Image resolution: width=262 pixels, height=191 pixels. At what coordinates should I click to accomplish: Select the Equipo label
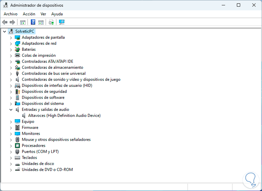(x=28, y=122)
